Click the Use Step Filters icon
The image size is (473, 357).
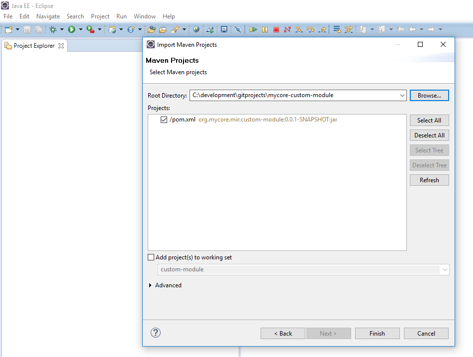coord(349,29)
